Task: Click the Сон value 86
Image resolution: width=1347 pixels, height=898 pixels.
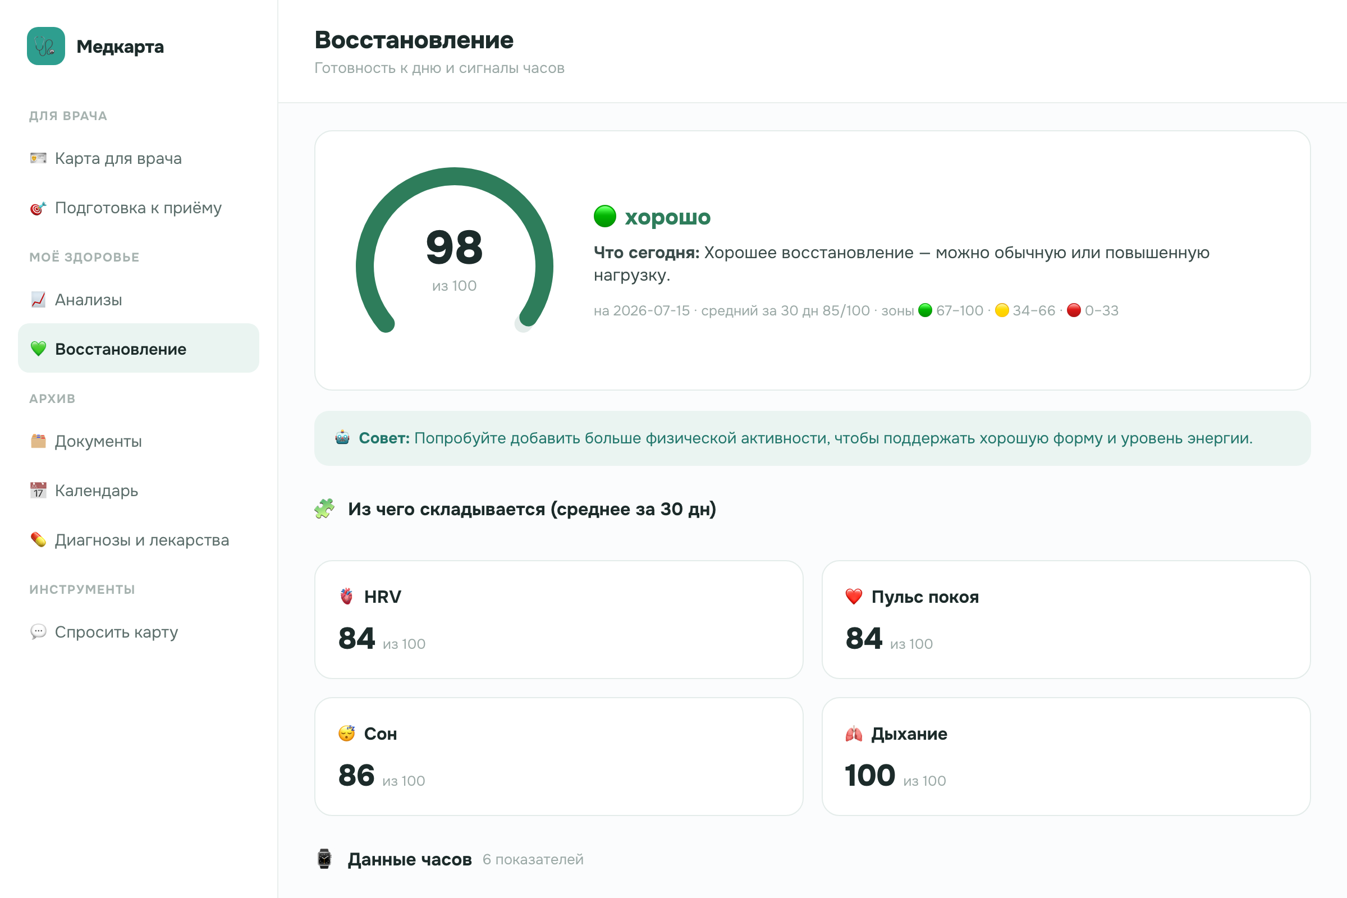Action: (x=356, y=776)
